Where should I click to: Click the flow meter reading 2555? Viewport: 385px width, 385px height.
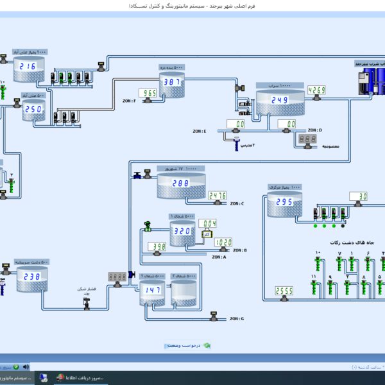[284, 291]
